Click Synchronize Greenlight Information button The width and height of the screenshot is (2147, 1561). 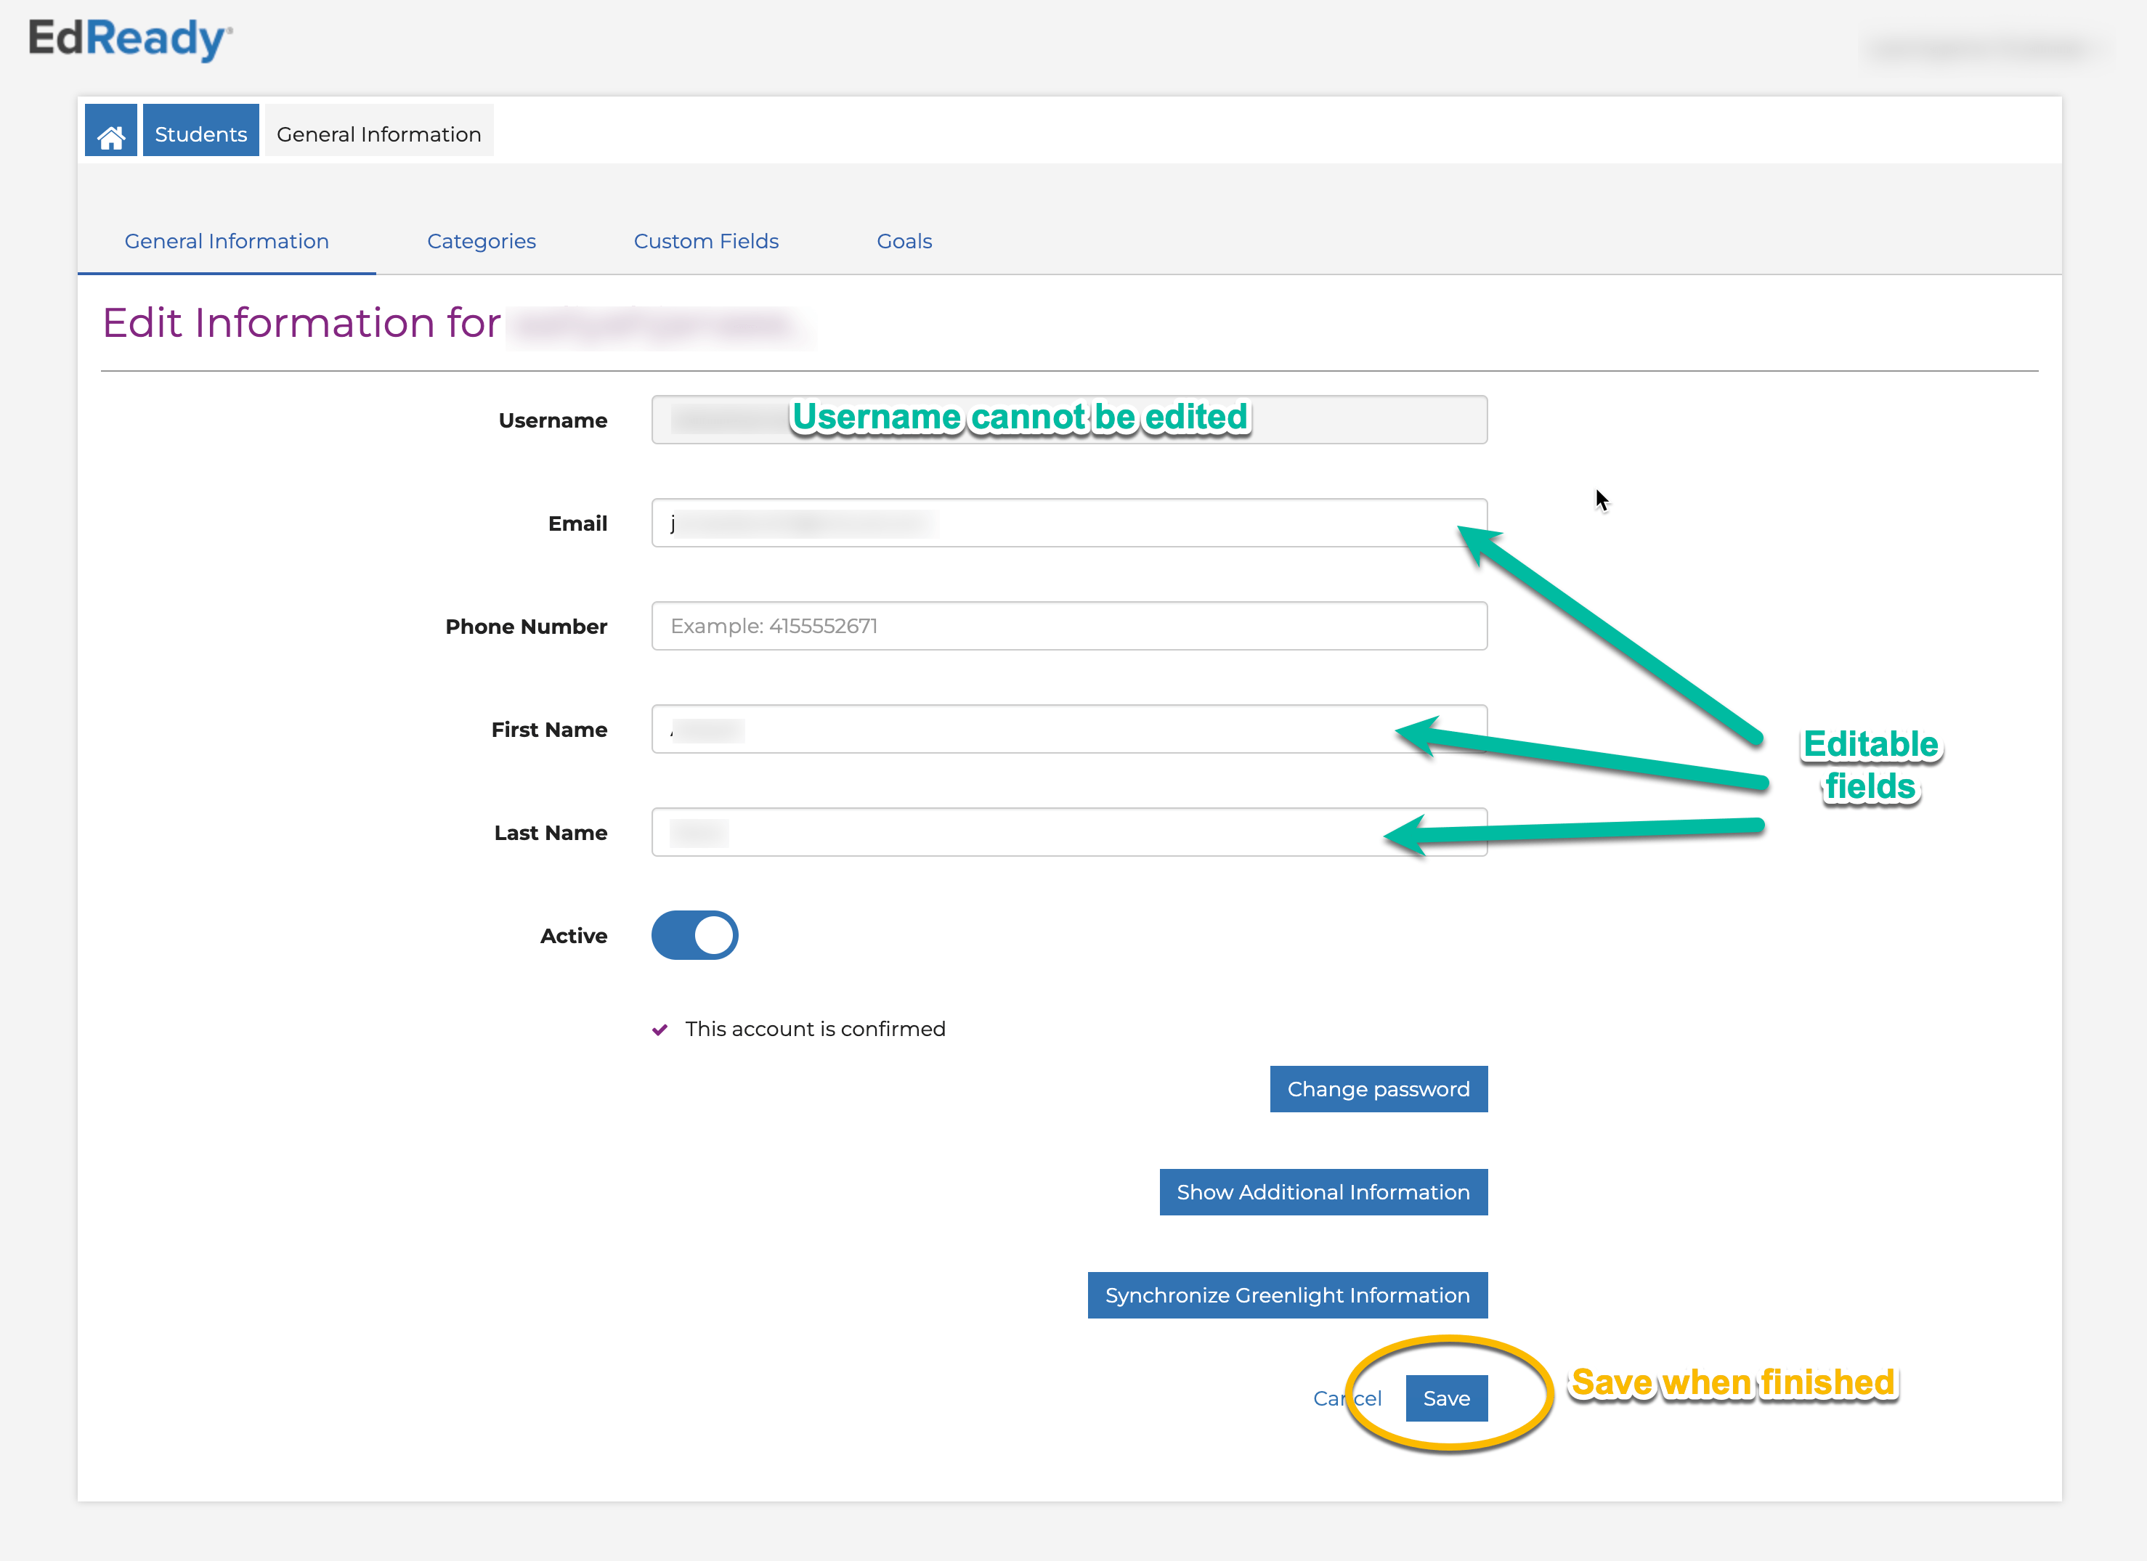[1286, 1295]
